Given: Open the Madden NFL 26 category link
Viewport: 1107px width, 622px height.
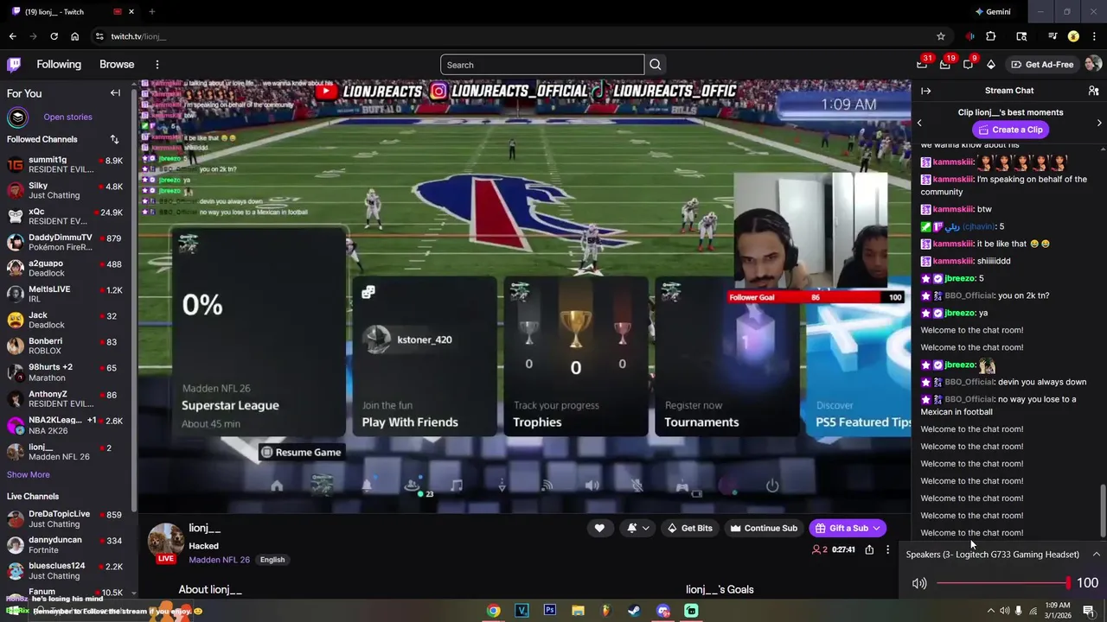Looking at the screenshot, I should [x=220, y=560].
